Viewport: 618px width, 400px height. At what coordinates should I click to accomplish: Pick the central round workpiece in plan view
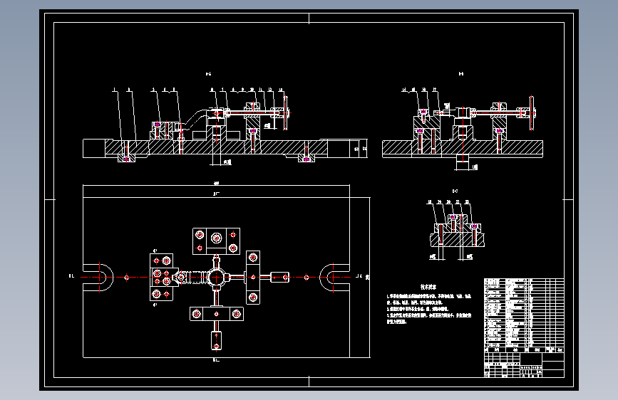tap(216, 278)
